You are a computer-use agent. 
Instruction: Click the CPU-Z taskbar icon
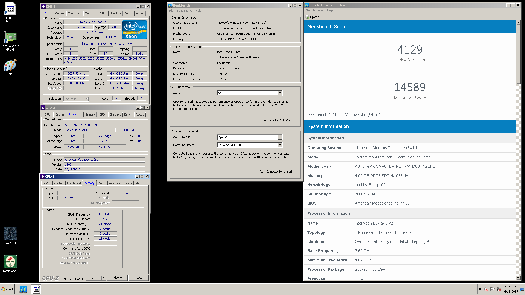[36, 289]
